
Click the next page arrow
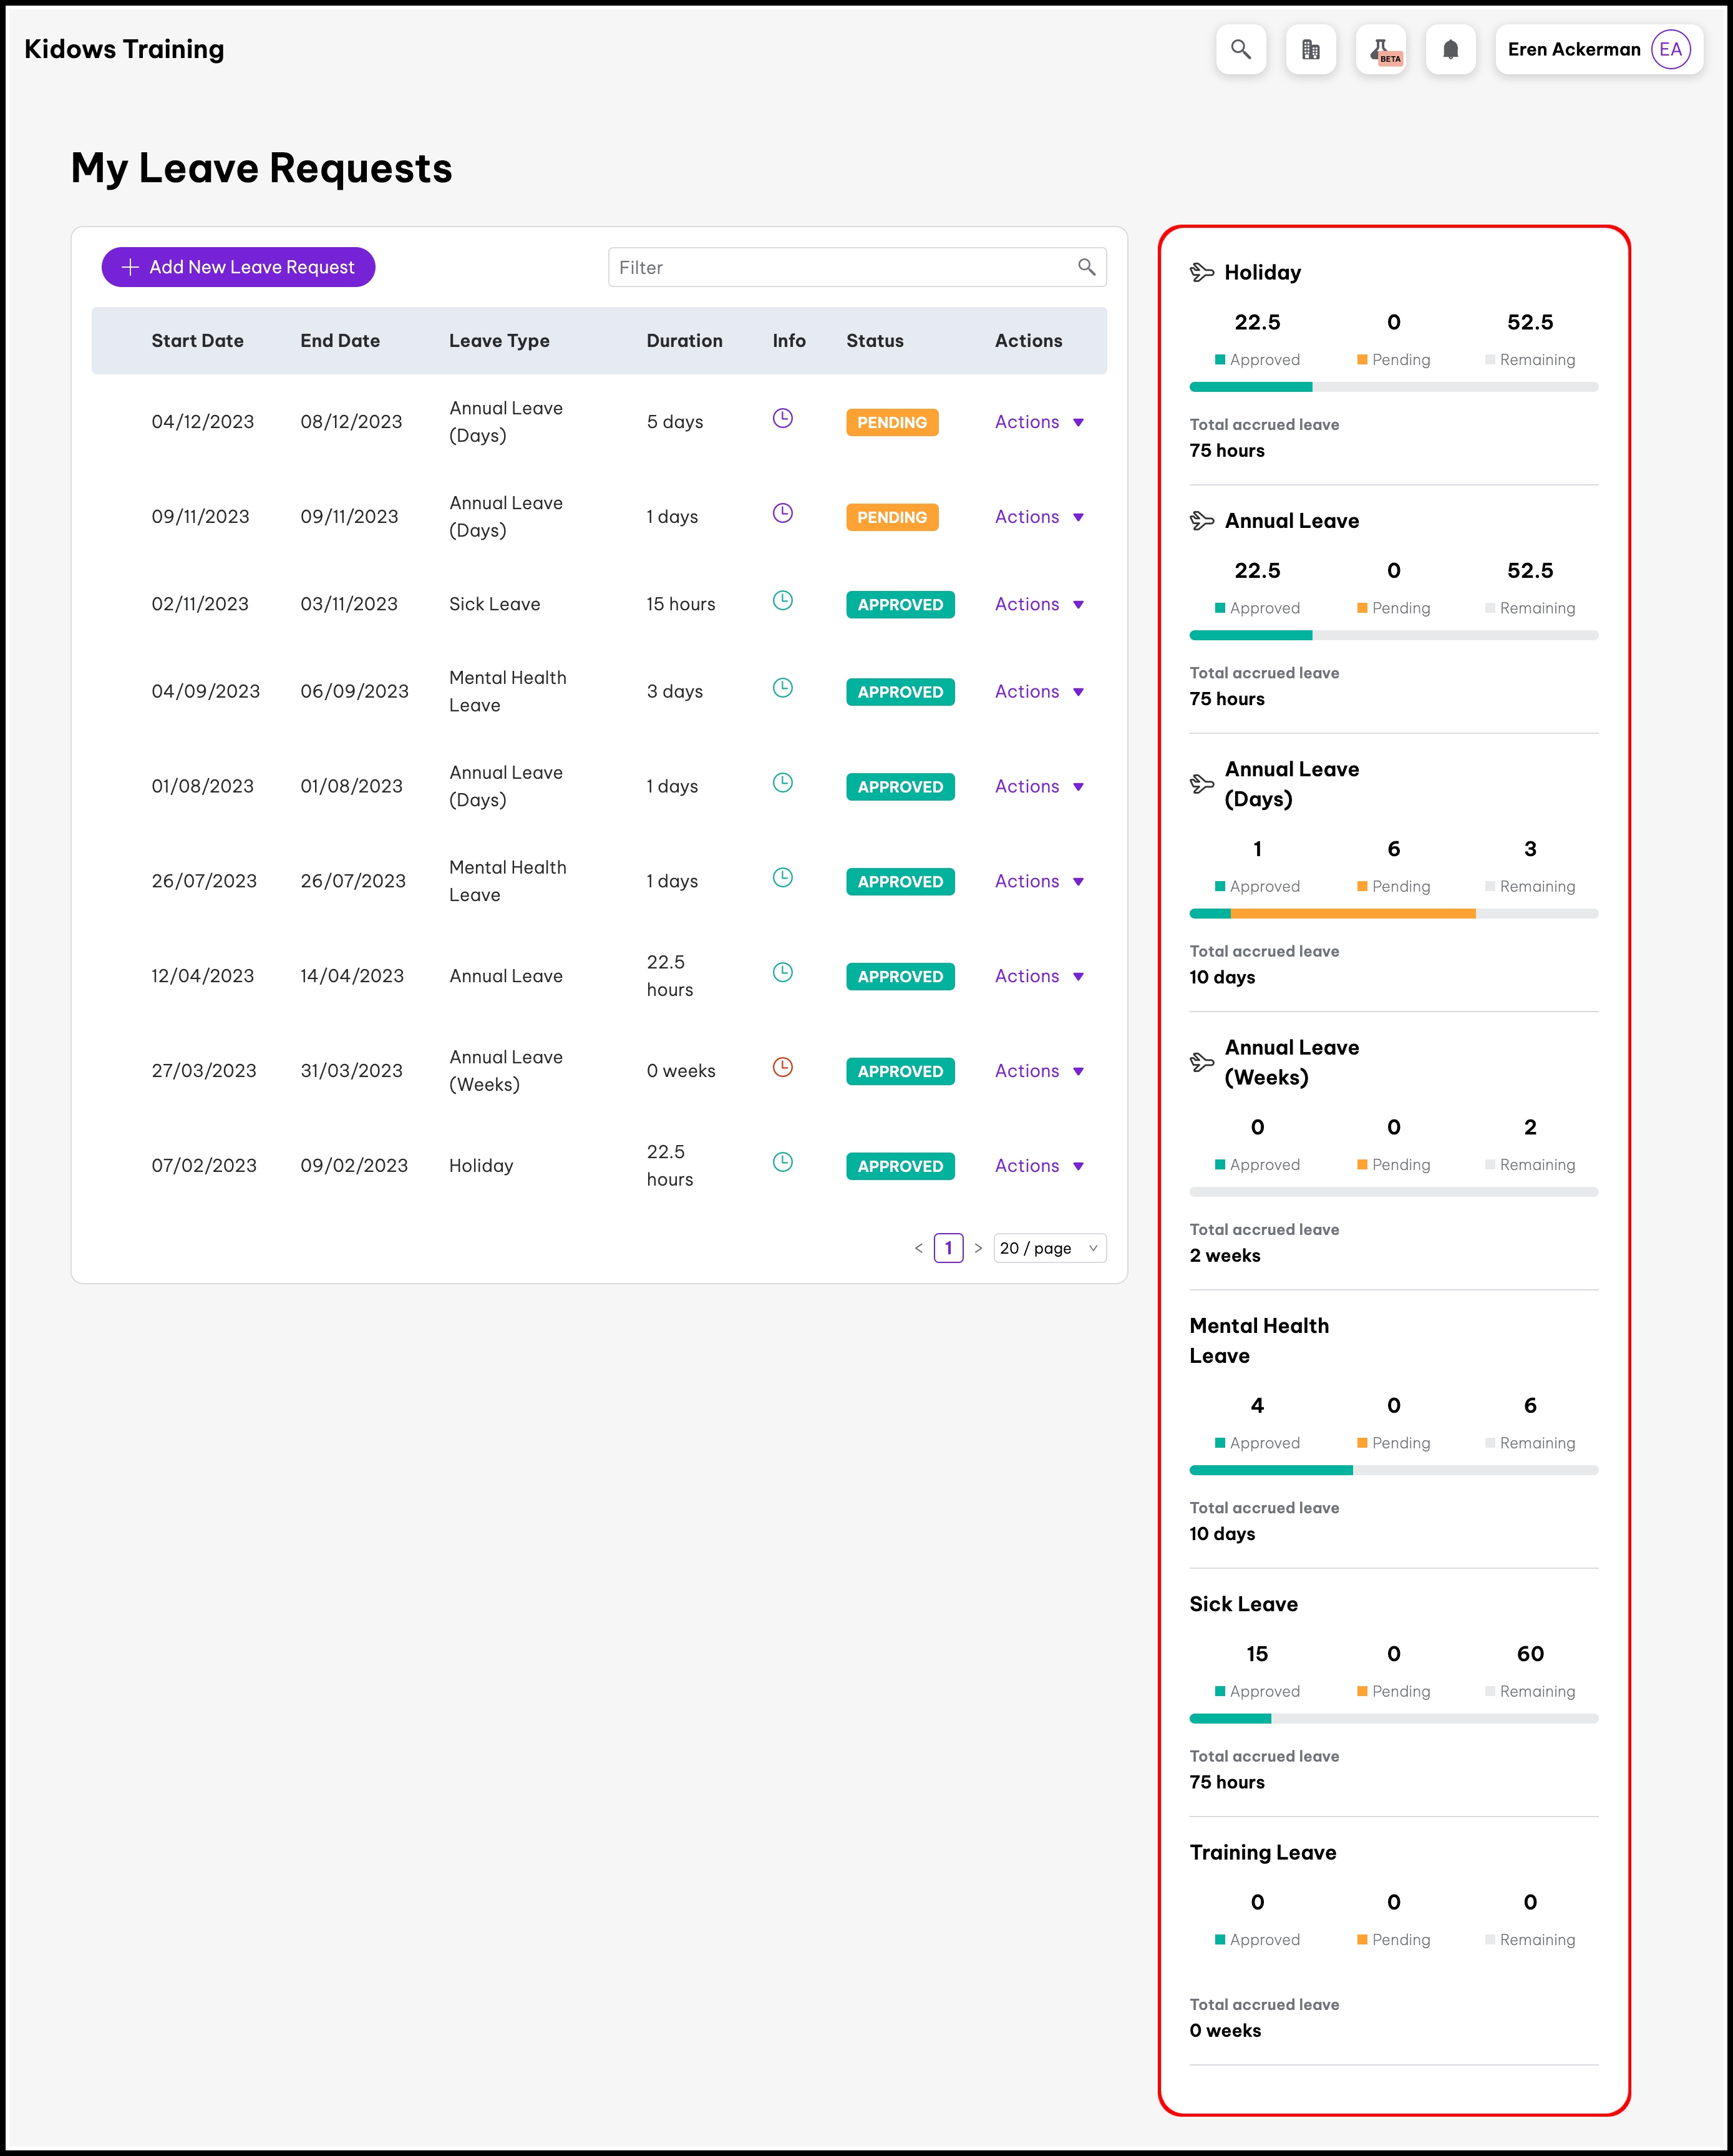click(x=978, y=1248)
